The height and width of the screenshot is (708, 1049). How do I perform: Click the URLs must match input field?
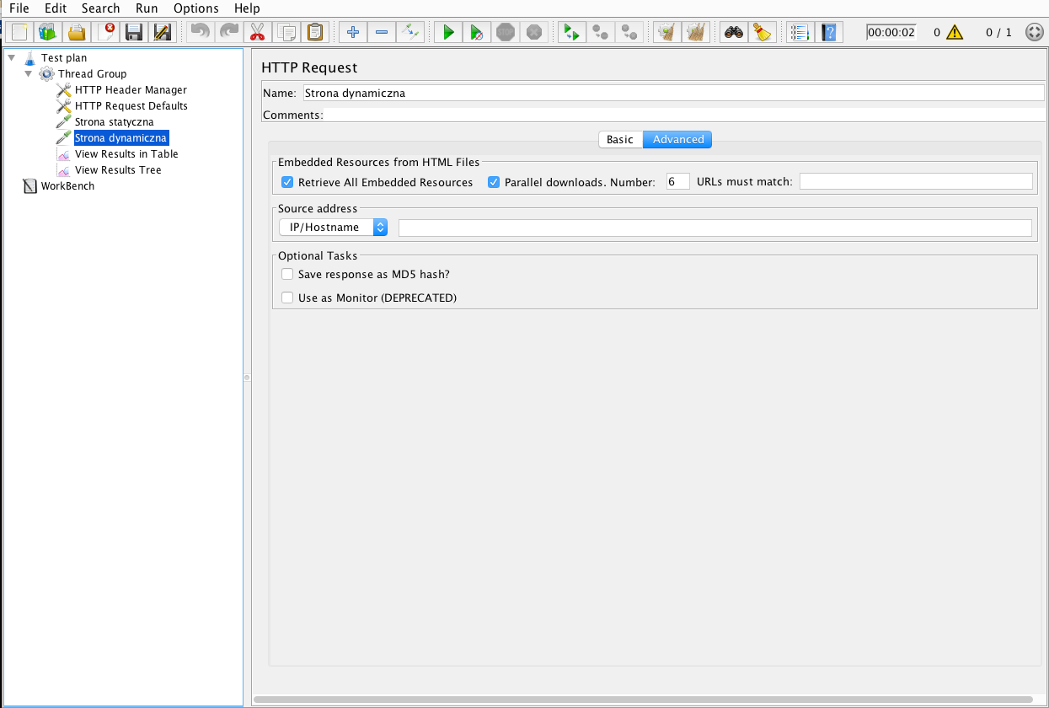coord(915,182)
